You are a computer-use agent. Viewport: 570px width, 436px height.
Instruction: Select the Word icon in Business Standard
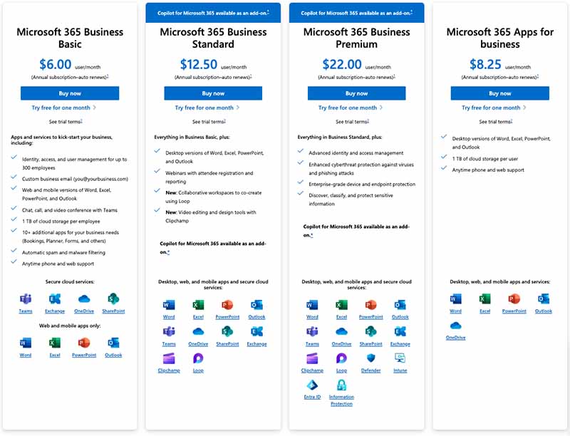coord(169,305)
